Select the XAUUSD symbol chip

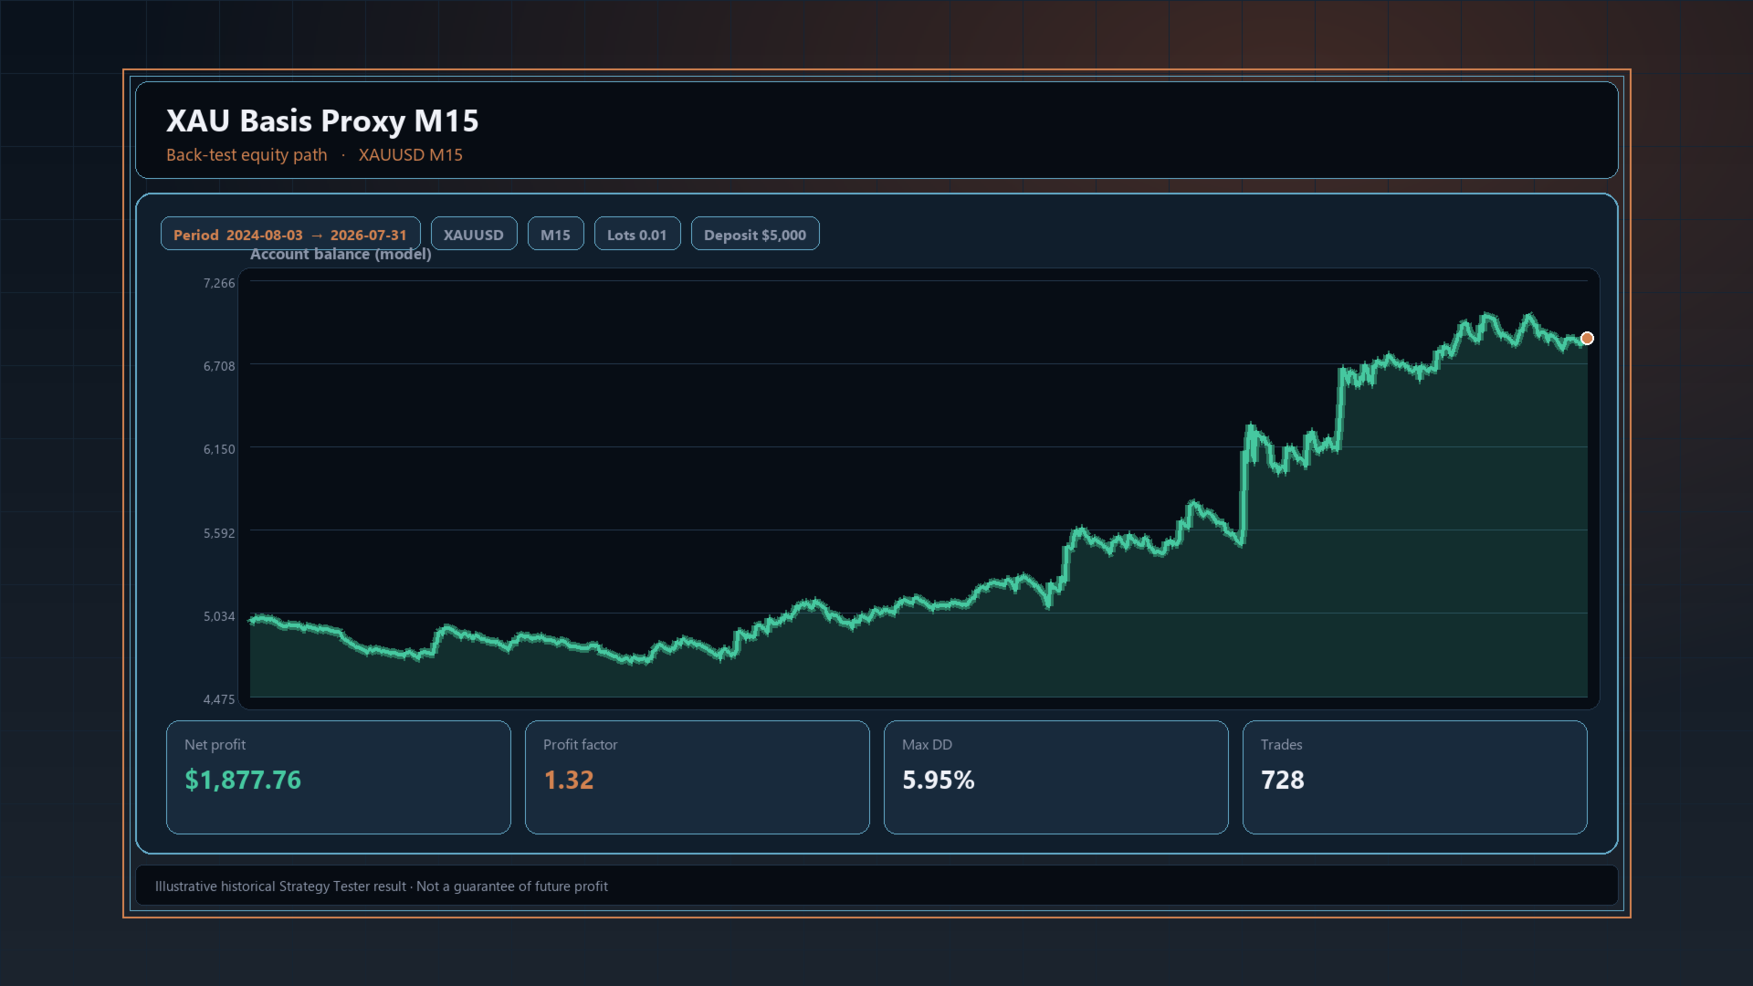[474, 234]
